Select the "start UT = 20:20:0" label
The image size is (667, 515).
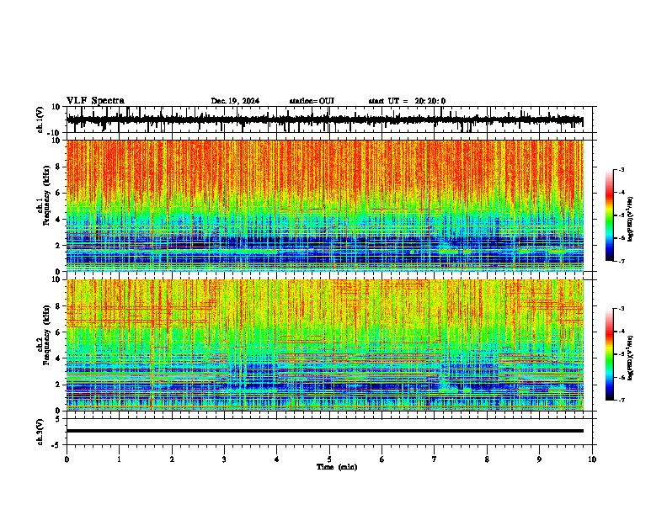407,101
